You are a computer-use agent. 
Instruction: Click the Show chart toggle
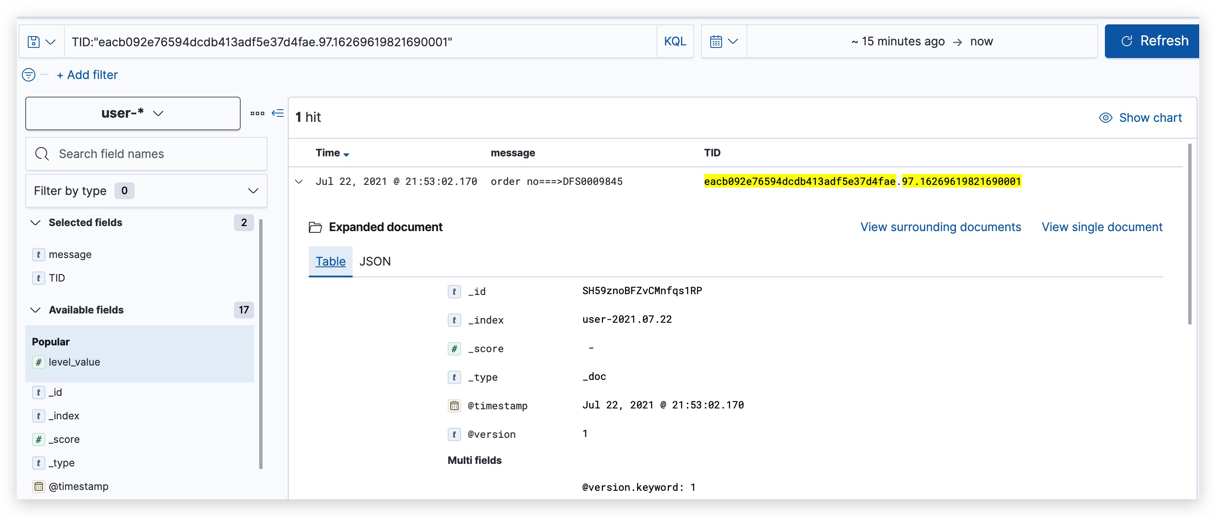point(1140,118)
